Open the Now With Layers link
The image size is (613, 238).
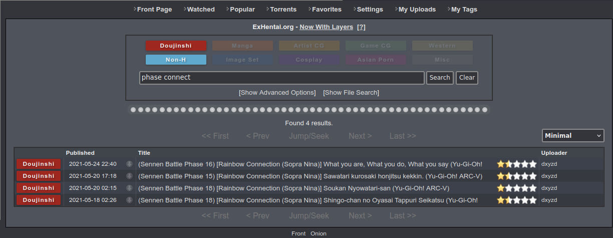coord(326,27)
